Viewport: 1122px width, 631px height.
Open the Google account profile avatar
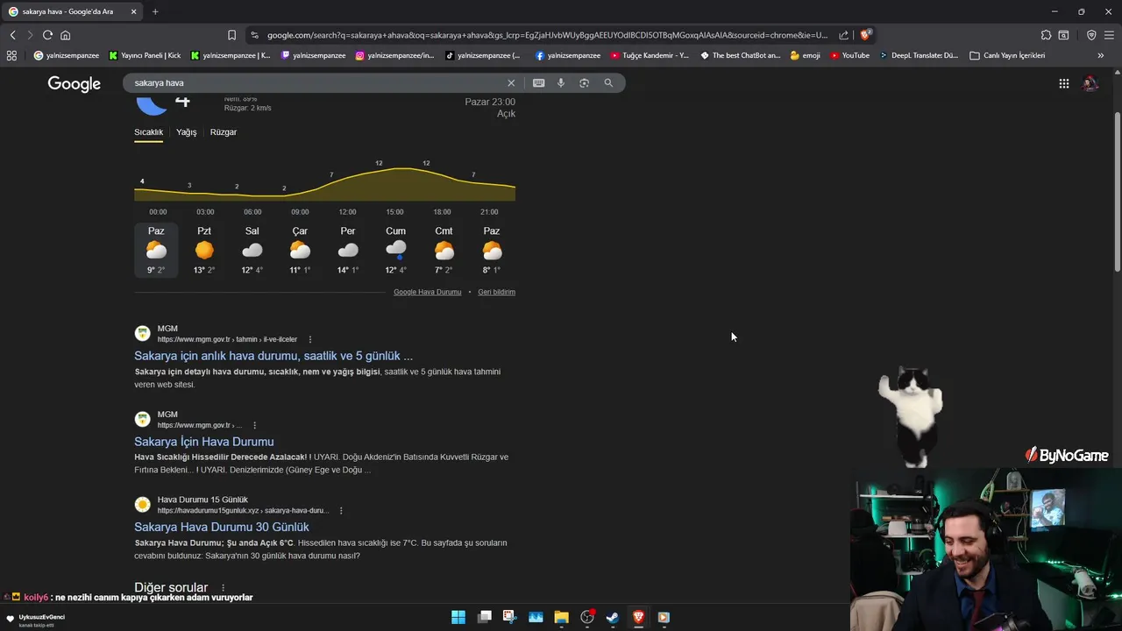(1090, 83)
